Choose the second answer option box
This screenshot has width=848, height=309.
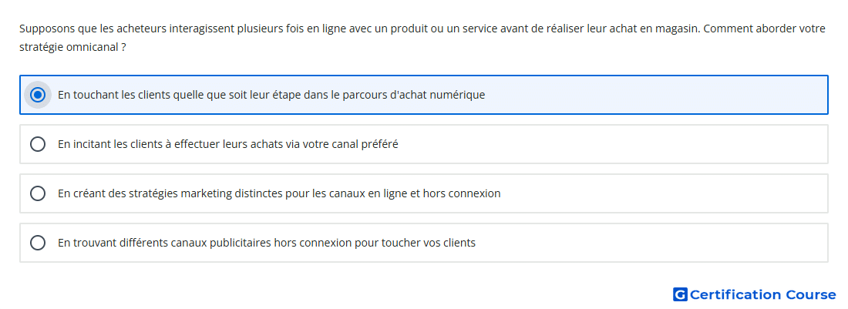coord(424,144)
